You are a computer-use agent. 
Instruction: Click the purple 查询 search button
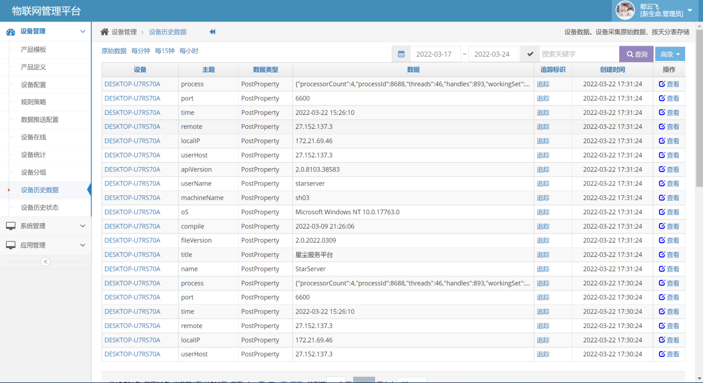pyautogui.click(x=636, y=54)
